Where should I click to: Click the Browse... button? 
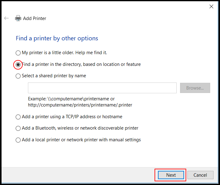[x=195, y=88]
